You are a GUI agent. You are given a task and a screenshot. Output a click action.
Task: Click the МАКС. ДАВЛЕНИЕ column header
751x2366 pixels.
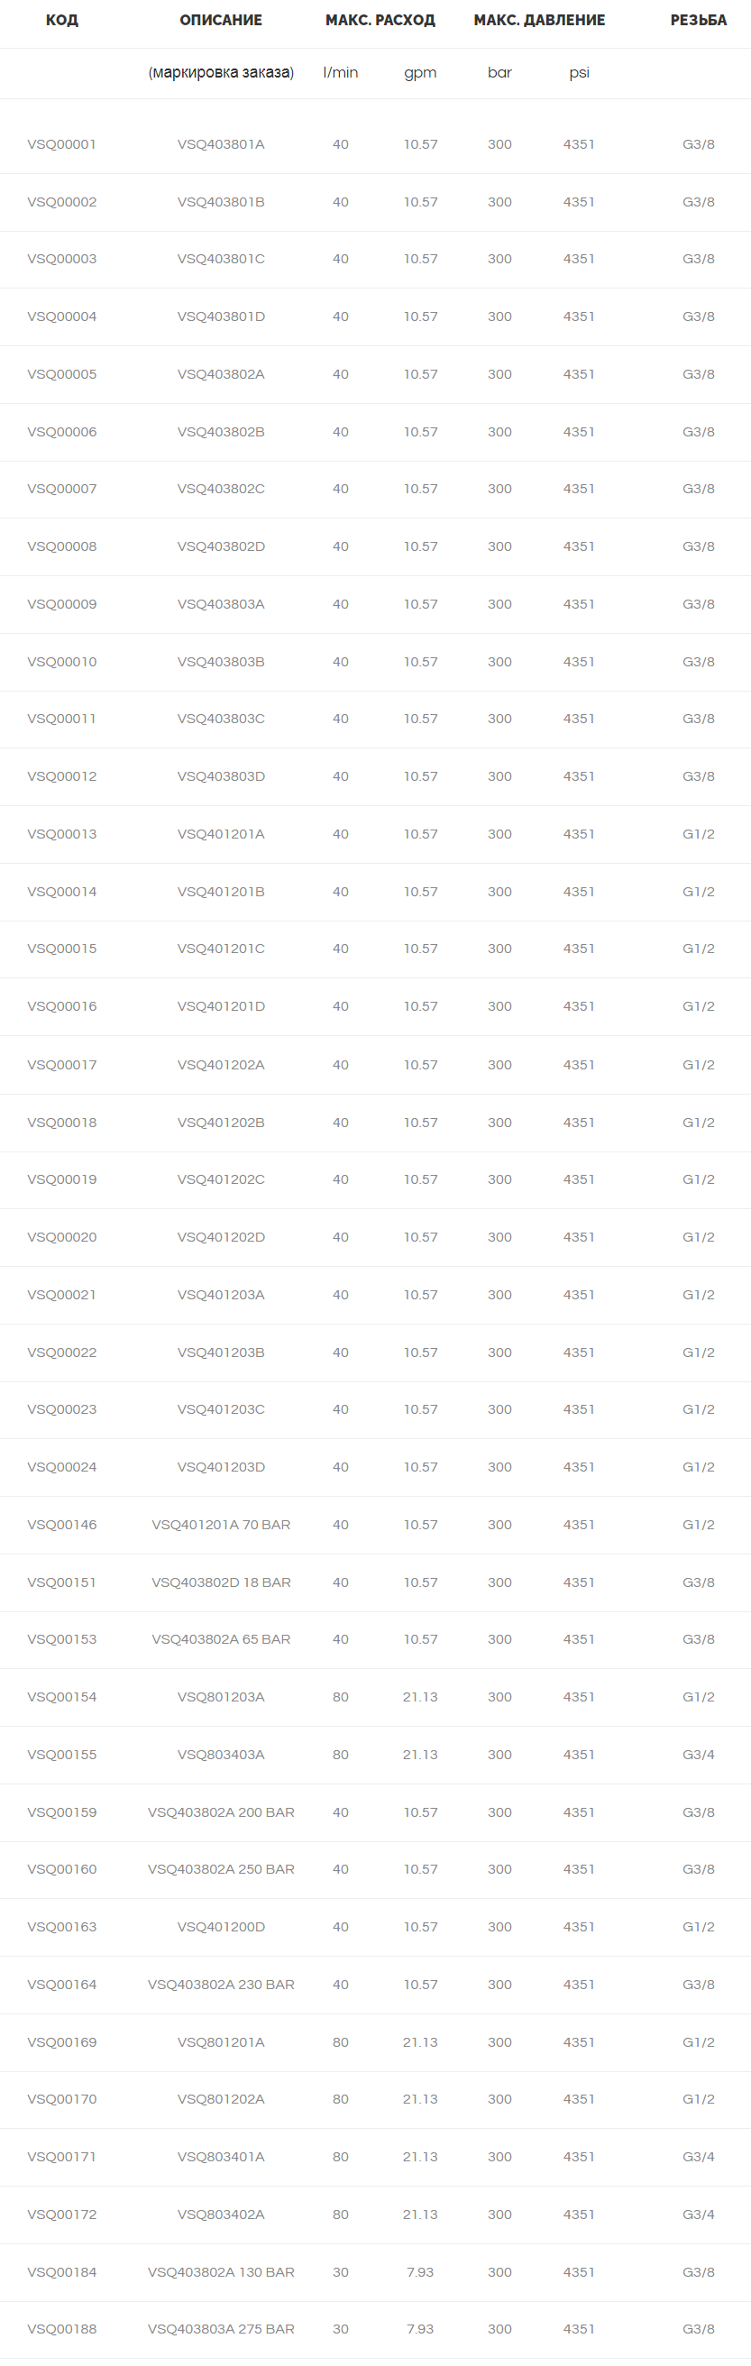(539, 20)
